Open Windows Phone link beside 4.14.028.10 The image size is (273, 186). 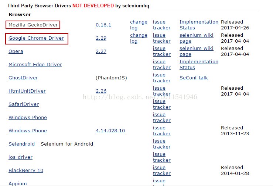coord(28,130)
